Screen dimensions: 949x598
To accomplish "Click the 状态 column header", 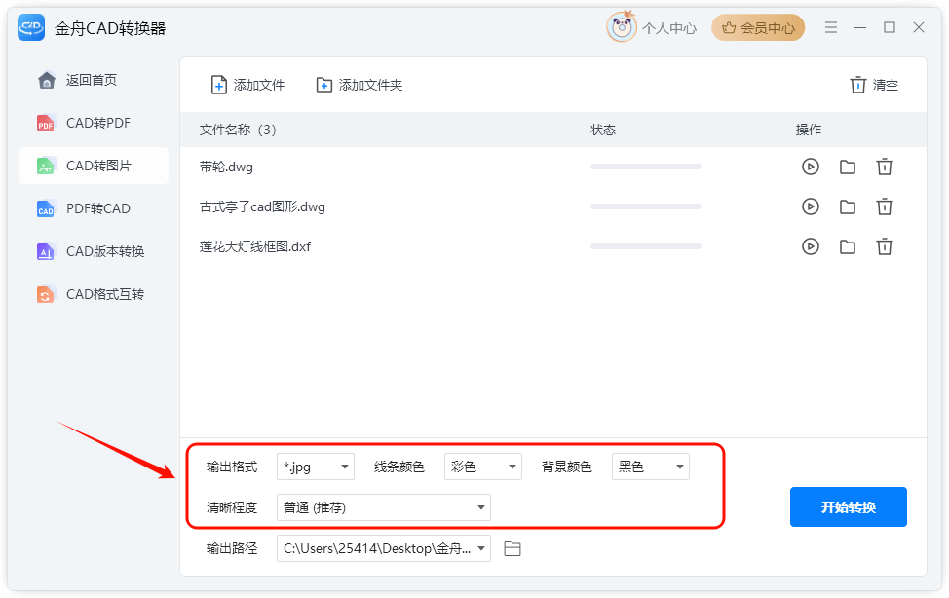I will [603, 131].
